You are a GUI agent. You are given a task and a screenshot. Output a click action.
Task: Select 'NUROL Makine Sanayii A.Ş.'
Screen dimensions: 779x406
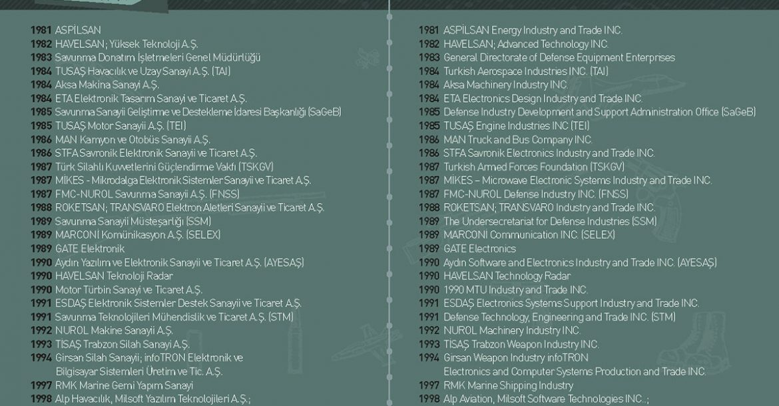[x=114, y=331]
